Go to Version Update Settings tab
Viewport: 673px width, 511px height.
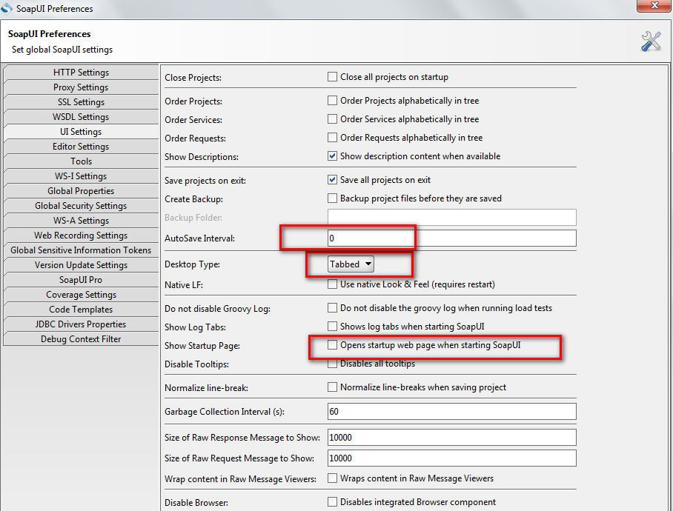coord(81,265)
